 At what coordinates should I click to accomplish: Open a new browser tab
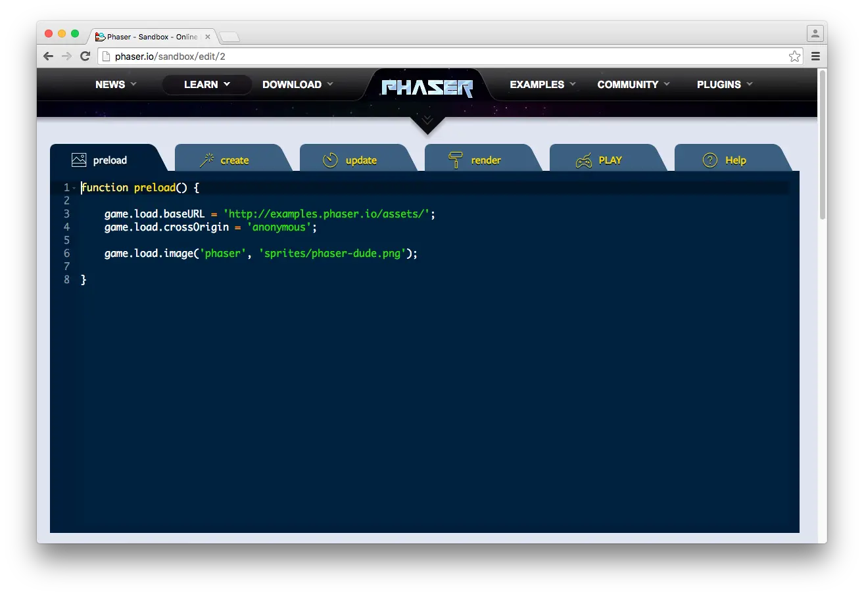pyautogui.click(x=229, y=37)
